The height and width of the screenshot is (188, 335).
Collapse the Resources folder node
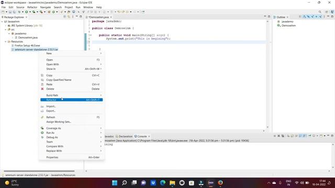click(6, 42)
